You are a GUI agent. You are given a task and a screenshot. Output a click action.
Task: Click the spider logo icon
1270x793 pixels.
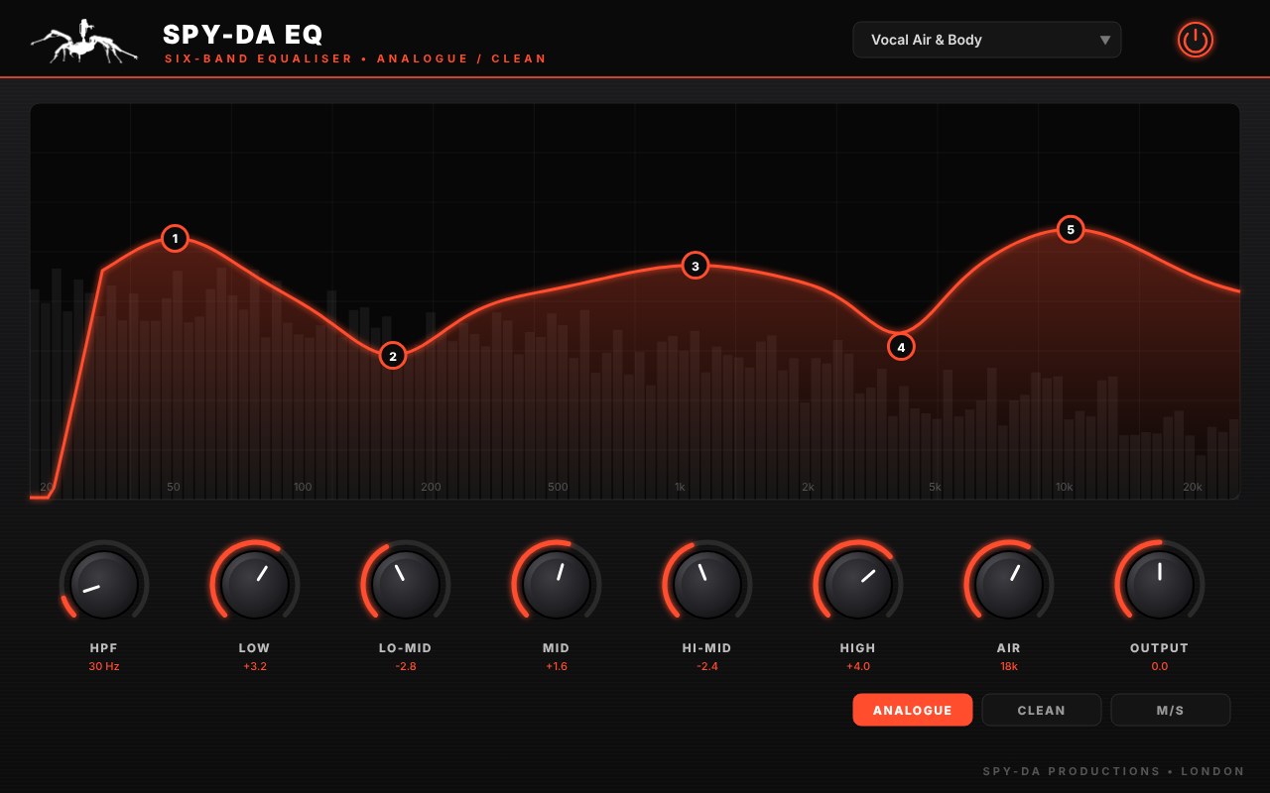point(83,43)
